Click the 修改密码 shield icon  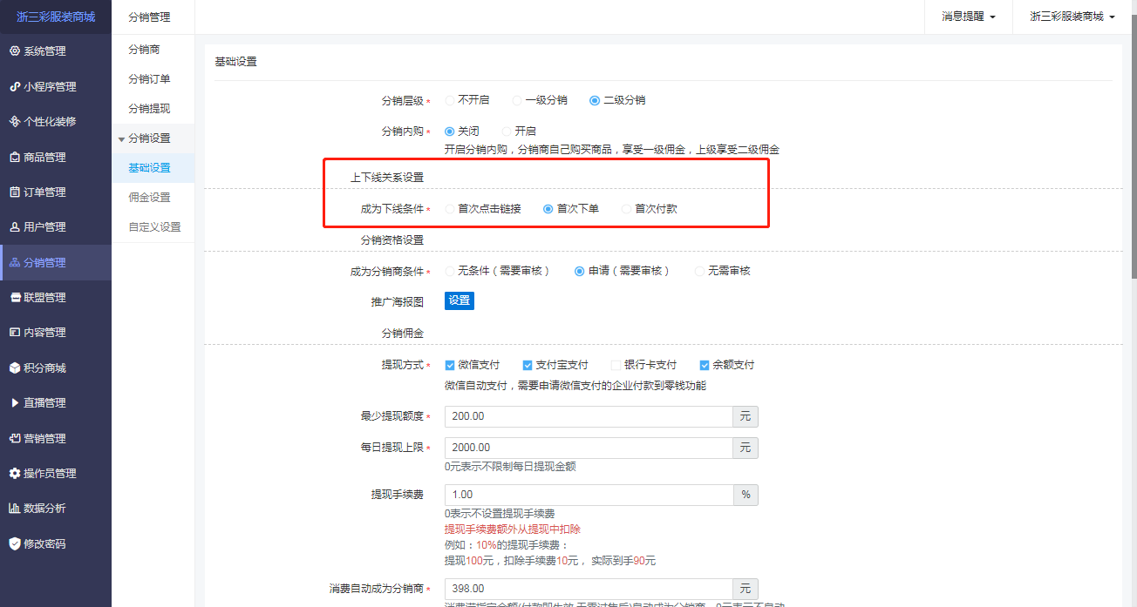pos(14,543)
